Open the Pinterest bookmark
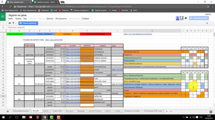Viewport: 215px width, 120px height. [64, 10]
